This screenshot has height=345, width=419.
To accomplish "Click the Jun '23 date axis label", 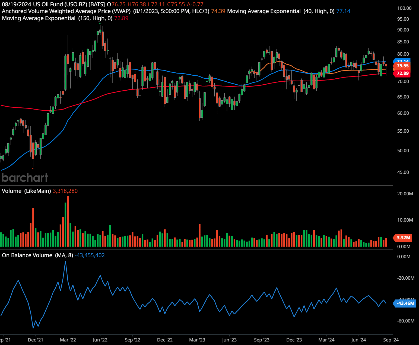I will (x=229, y=340).
